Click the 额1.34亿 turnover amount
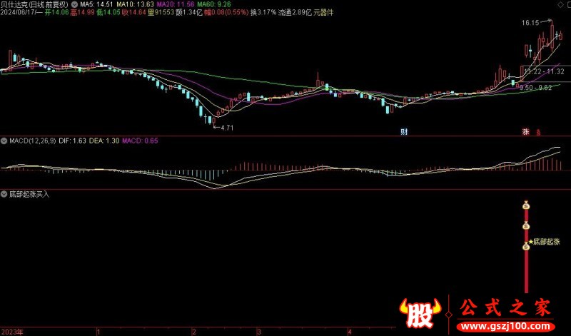Viewport: 571px width, 336px height. pyautogui.click(x=189, y=13)
